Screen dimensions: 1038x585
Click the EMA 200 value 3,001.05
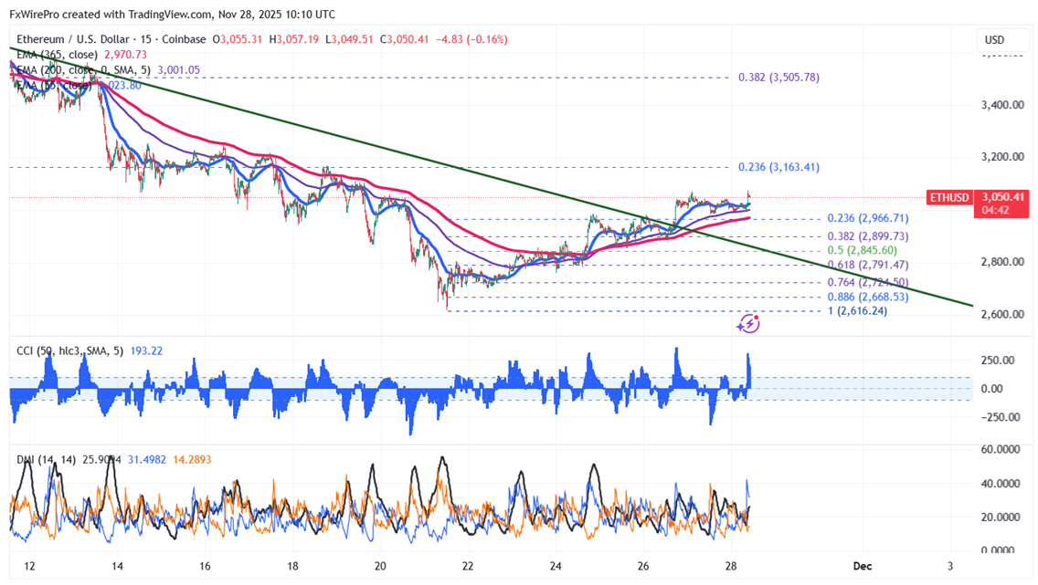(x=179, y=70)
